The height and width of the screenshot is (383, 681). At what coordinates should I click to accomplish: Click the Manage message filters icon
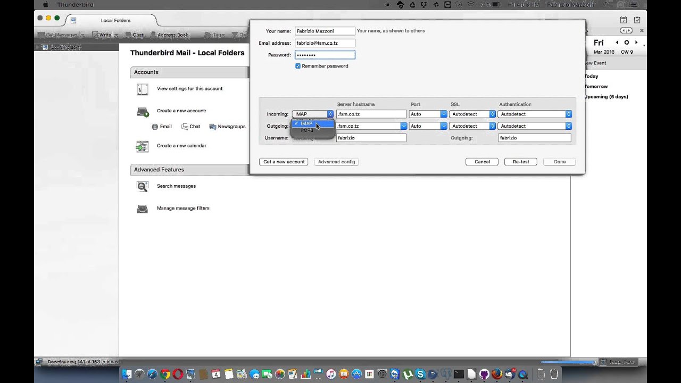coord(142,209)
